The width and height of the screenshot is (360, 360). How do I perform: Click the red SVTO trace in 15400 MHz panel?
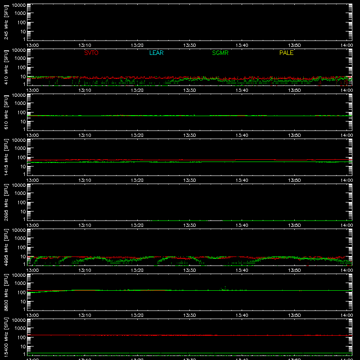pyautogui.click(x=189, y=335)
